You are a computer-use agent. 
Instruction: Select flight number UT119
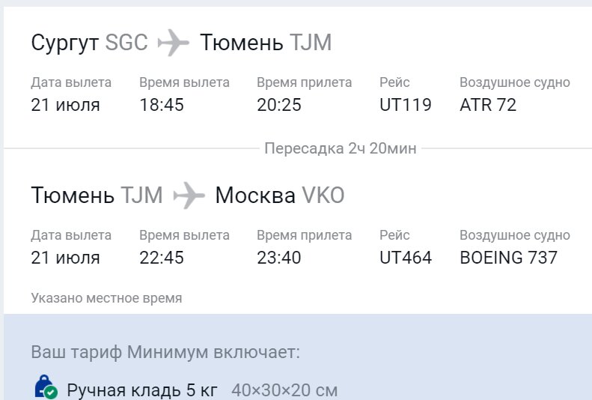(x=406, y=105)
